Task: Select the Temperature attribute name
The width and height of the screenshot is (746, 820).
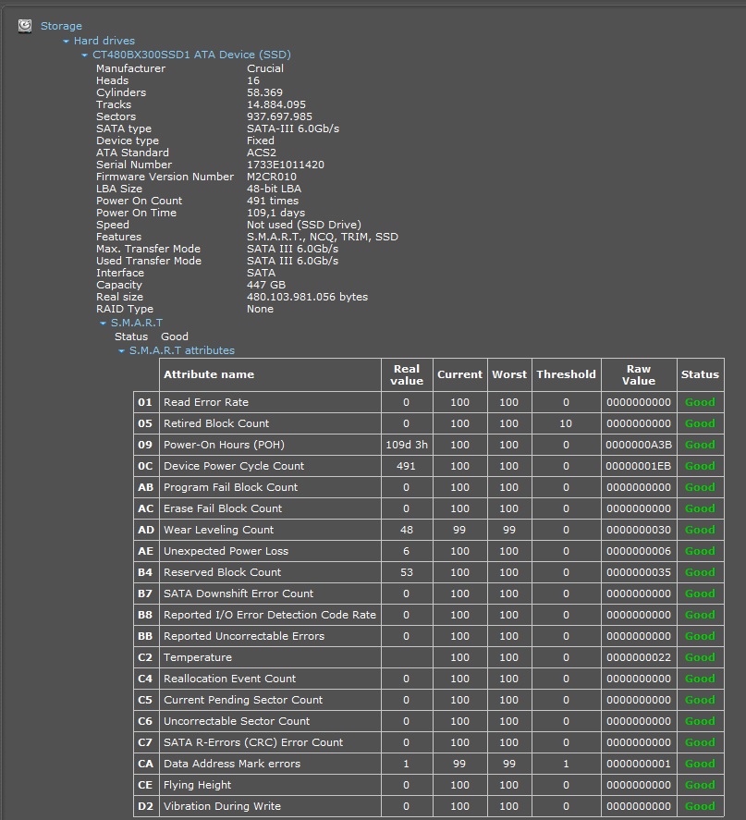Action: pos(198,657)
